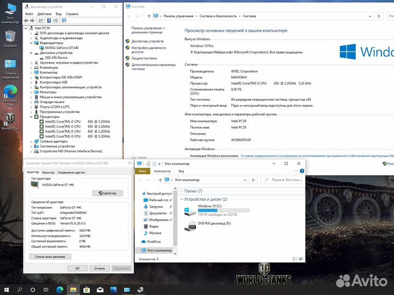Expand the Клавиатуры node
394x295 pixels.
click(x=31, y=68)
